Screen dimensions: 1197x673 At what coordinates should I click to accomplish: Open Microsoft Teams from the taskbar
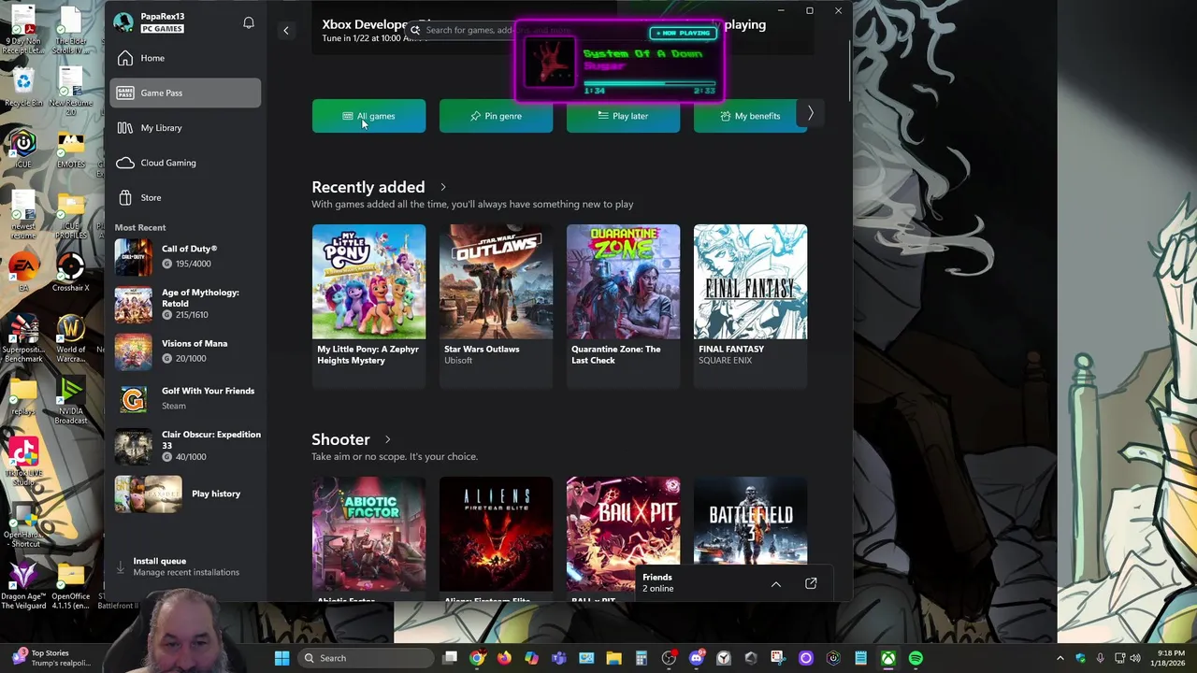[x=559, y=658]
